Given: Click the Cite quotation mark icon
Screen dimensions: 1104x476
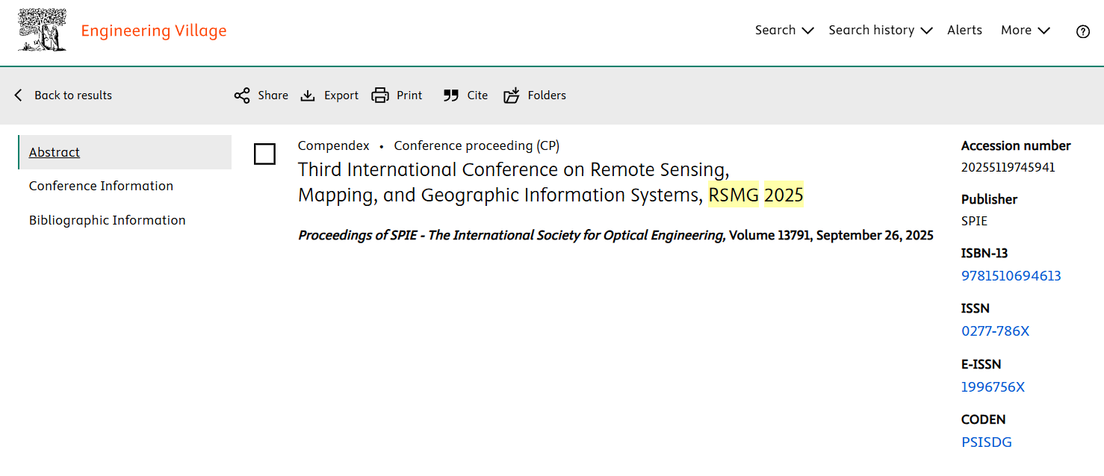Looking at the screenshot, I should tap(450, 95).
